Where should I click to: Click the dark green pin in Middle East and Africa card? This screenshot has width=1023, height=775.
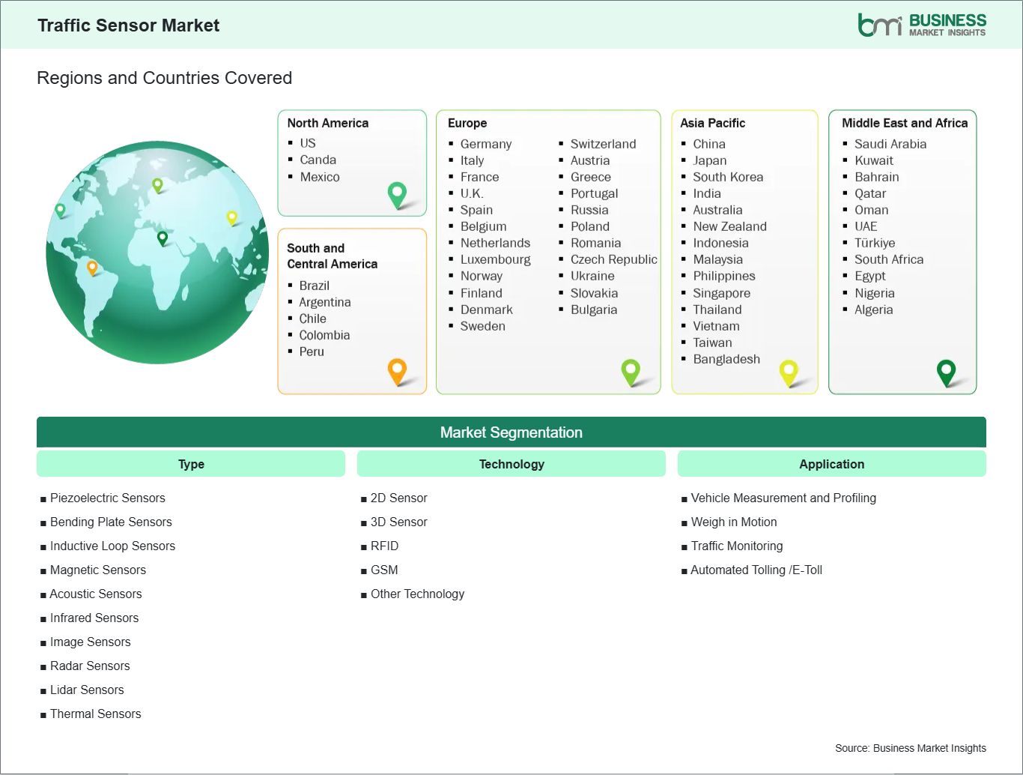click(x=947, y=373)
